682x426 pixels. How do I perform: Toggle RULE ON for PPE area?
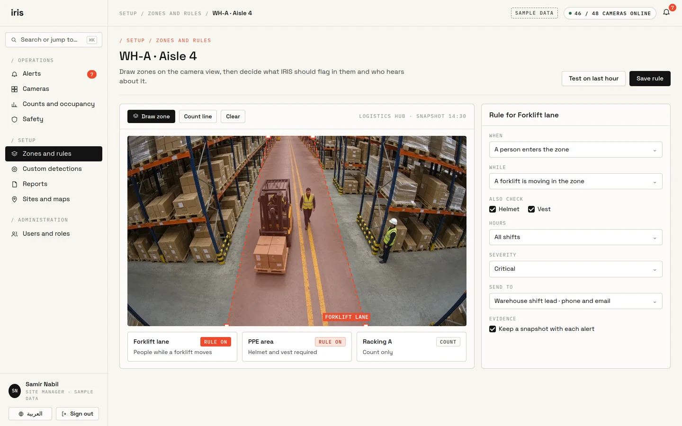(330, 342)
